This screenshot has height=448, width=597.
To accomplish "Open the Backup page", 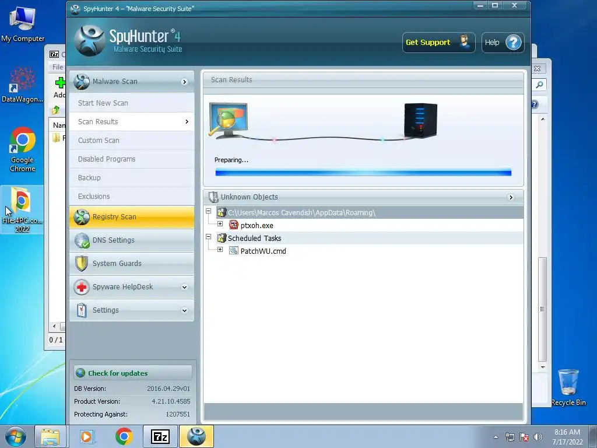I will [x=131, y=177].
